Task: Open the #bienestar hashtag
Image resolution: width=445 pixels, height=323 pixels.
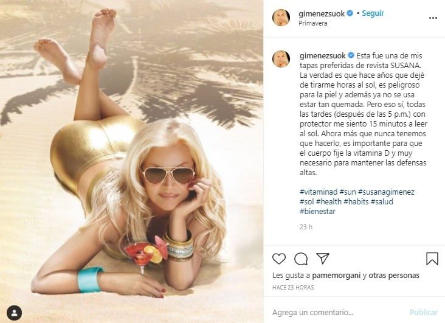Action: click(317, 211)
